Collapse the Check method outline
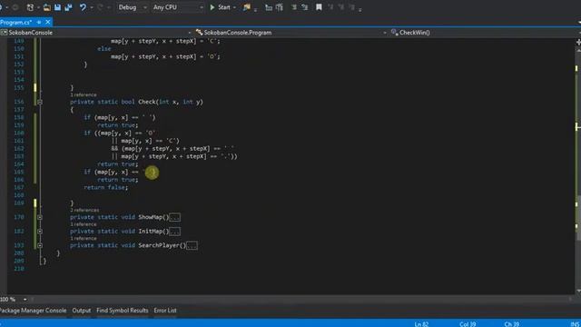This screenshot has height=327, width=581. point(40,102)
